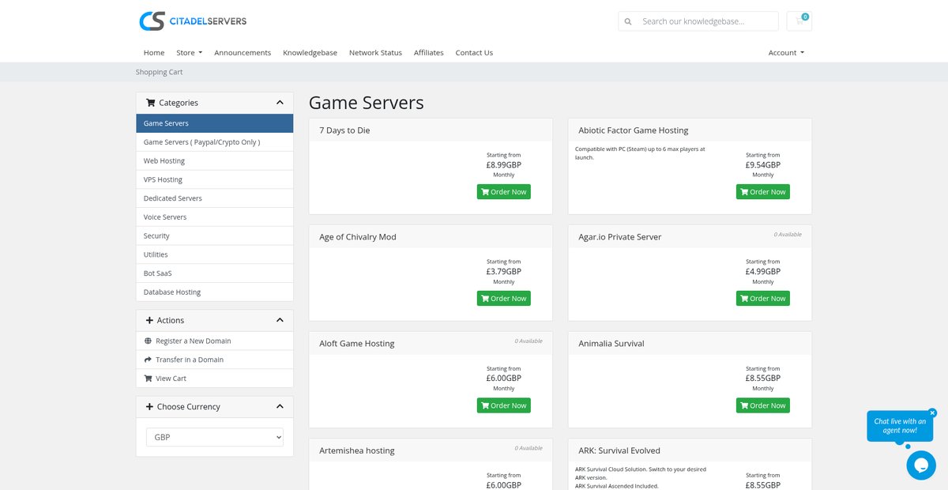Click the search magnifier icon
Screen dimensions: 948x490
(628, 21)
